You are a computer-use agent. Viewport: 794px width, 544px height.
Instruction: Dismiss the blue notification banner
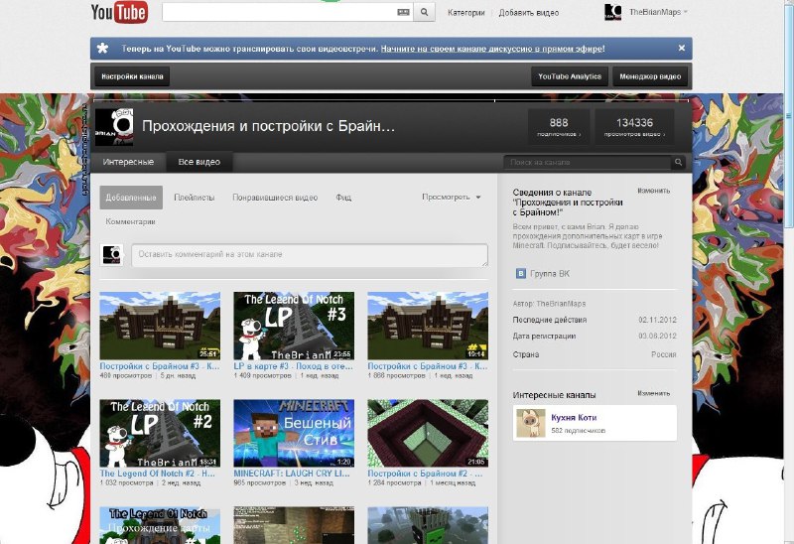pyautogui.click(x=681, y=48)
